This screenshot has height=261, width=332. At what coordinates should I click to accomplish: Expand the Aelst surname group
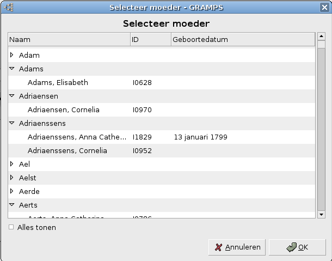[x=12, y=178]
